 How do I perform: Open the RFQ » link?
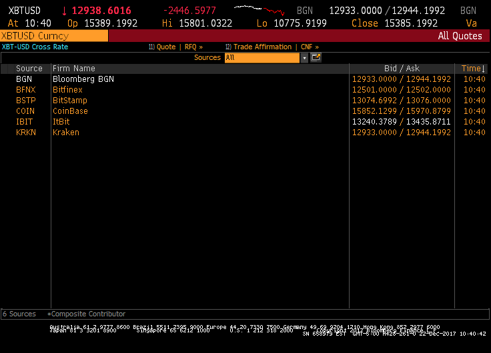pyautogui.click(x=193, y=47)
